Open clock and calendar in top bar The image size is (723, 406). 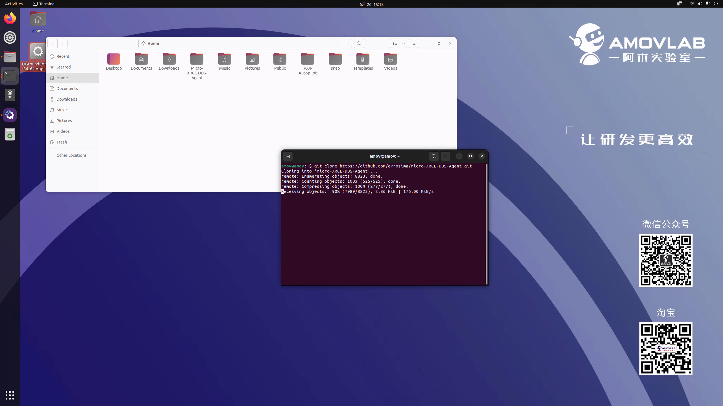(371, 4)
